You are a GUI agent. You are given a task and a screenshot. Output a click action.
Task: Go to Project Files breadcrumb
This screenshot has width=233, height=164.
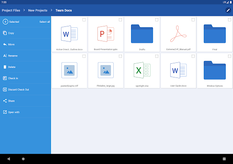[x=11, y=10]
